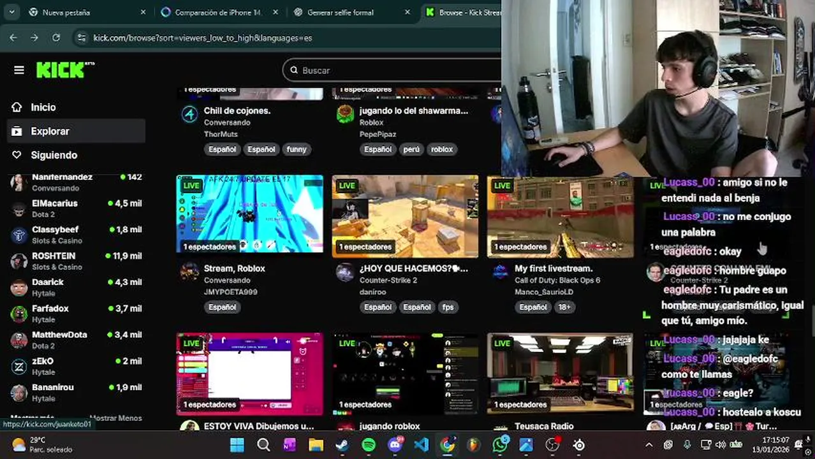
Task: Select the fps tag under daniroo
Action: 448,307
